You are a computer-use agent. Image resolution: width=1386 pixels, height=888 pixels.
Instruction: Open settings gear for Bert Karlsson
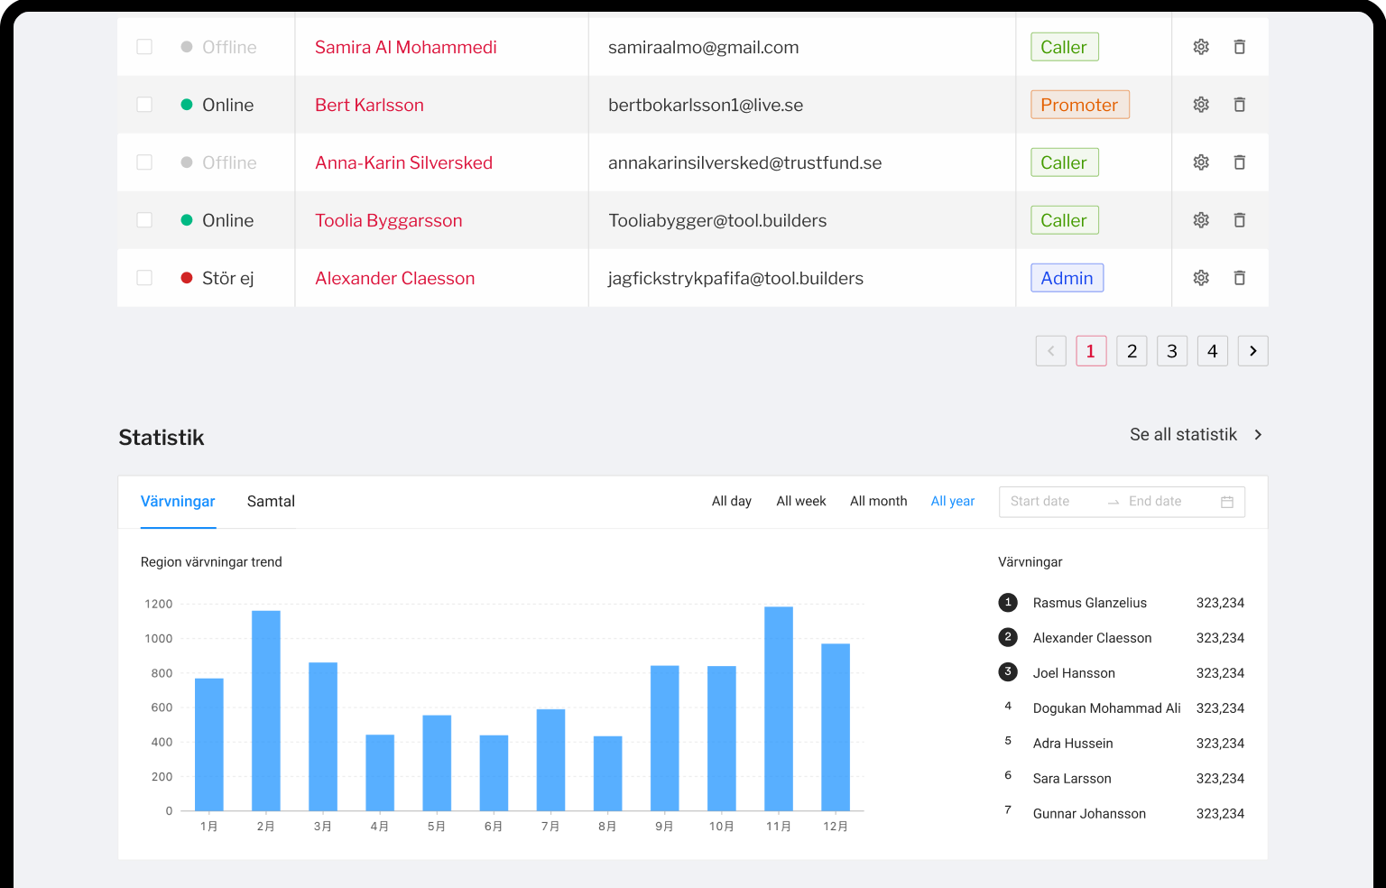[x=1201, y=105]
